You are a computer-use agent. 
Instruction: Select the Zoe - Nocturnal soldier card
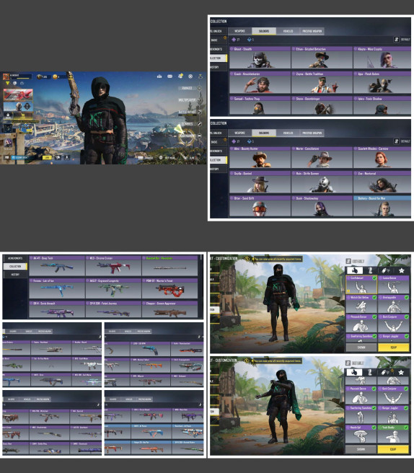tap(382, 182)
